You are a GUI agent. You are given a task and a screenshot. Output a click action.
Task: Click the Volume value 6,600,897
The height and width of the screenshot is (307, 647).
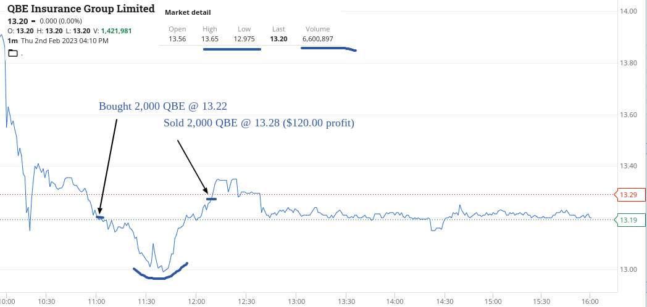(317, 39)
